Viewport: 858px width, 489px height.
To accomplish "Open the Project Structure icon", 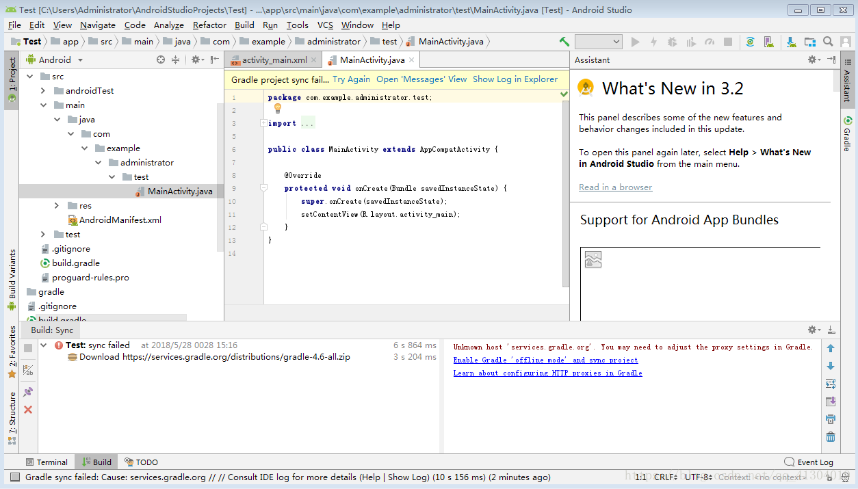I will coord(810,42).
